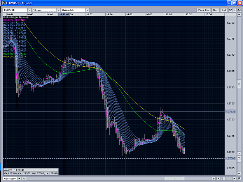Click the price scale down arrow
This screenshot has width=243, height=182.
[239, 153]
